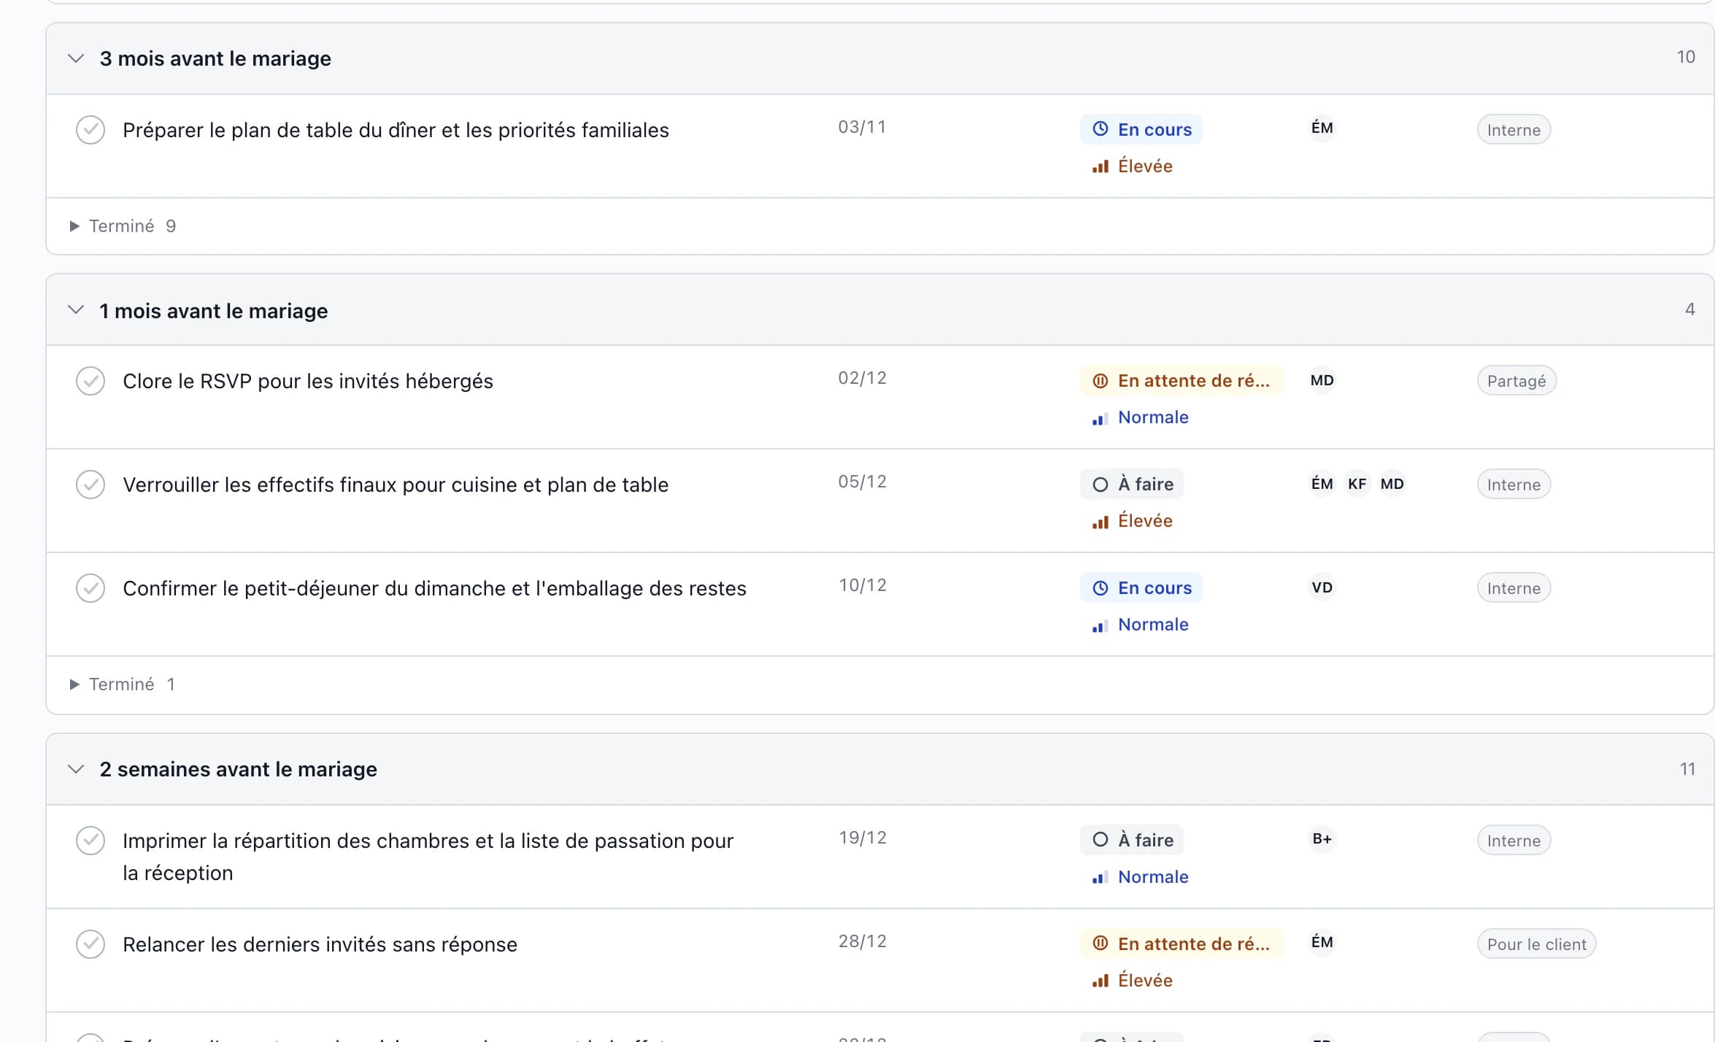Mark 'Imprimer la répartition des chambres' done
Viewport: 1715px width, 1042px height.
point(90,841)
